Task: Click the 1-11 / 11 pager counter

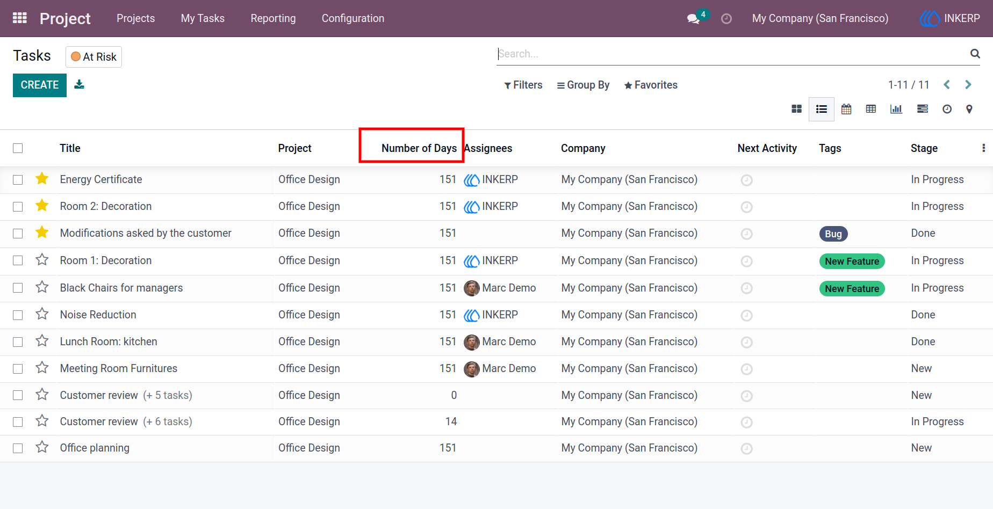Action: tap(909, 85)
